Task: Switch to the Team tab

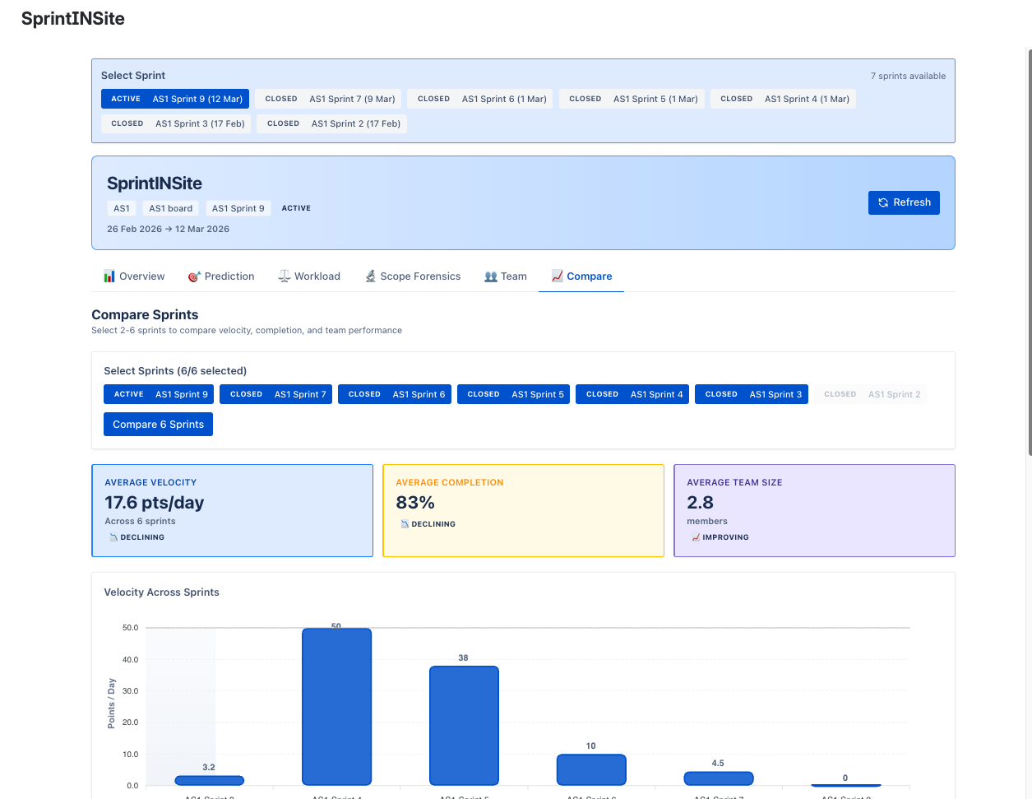Action: click(505, 276)
